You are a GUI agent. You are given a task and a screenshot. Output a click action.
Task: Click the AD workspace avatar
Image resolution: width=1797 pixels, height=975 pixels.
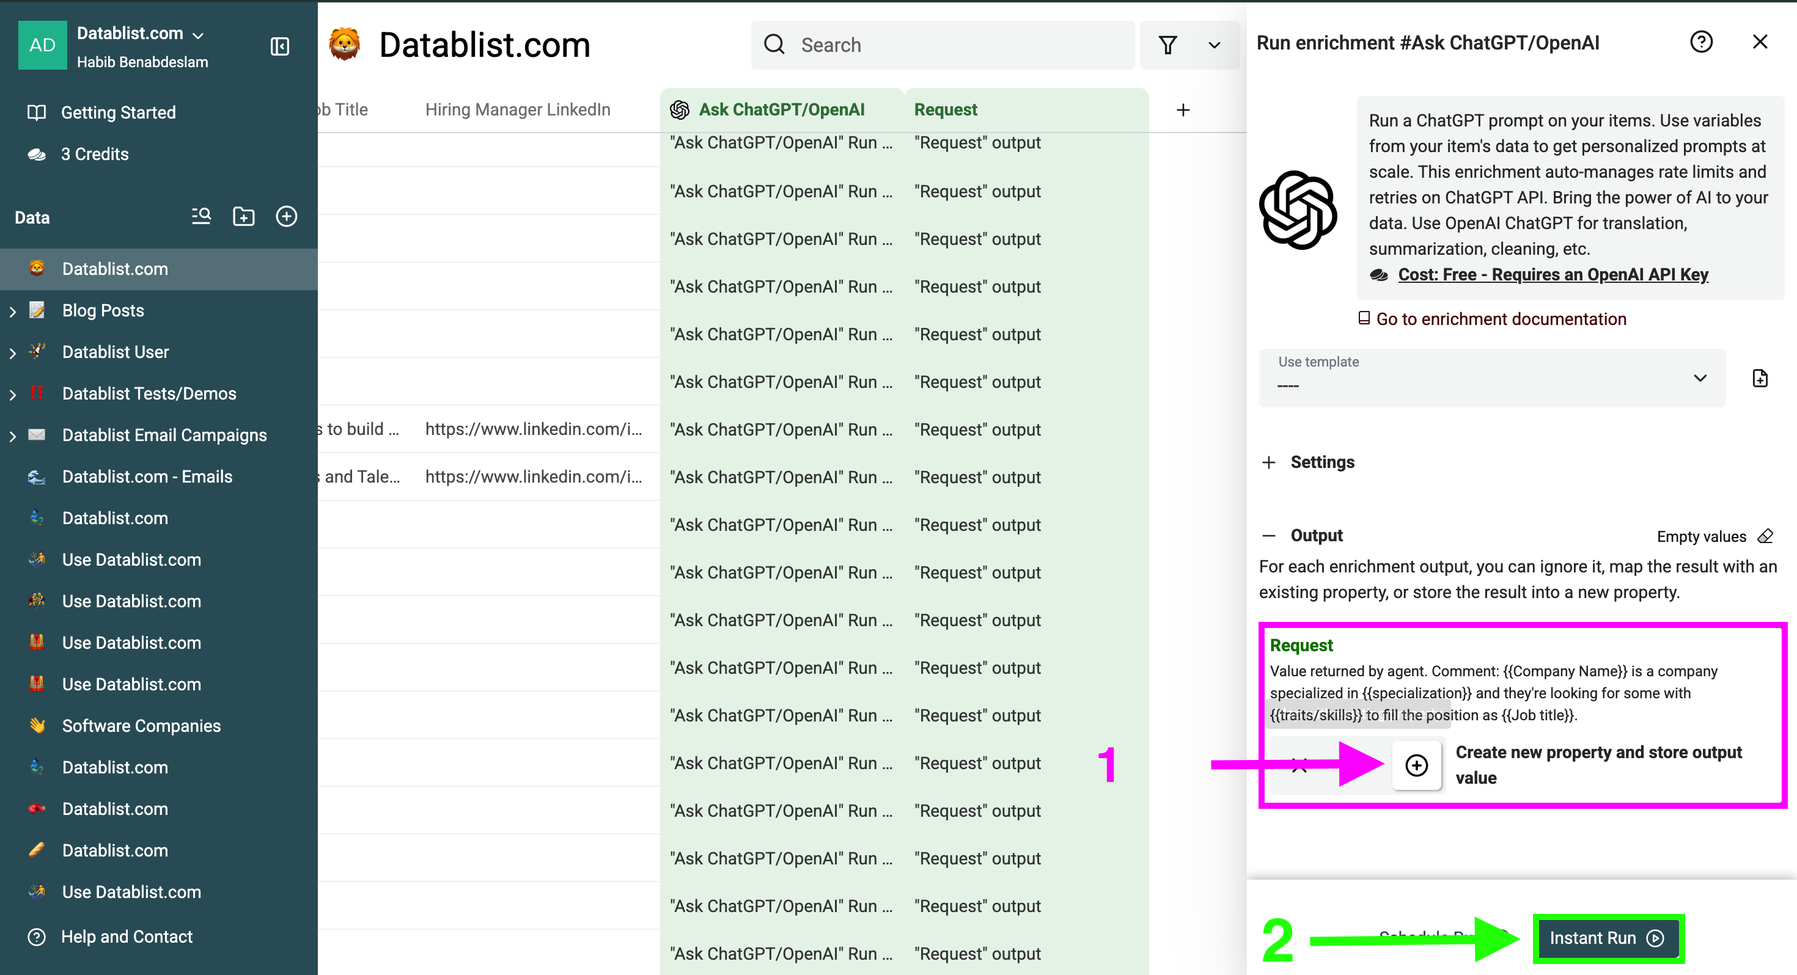click(43, 45)
